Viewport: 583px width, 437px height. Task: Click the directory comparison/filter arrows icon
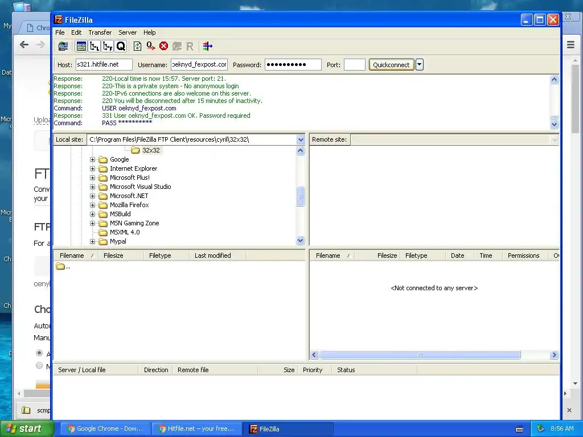pyautogui.click(x=207, y=47)
